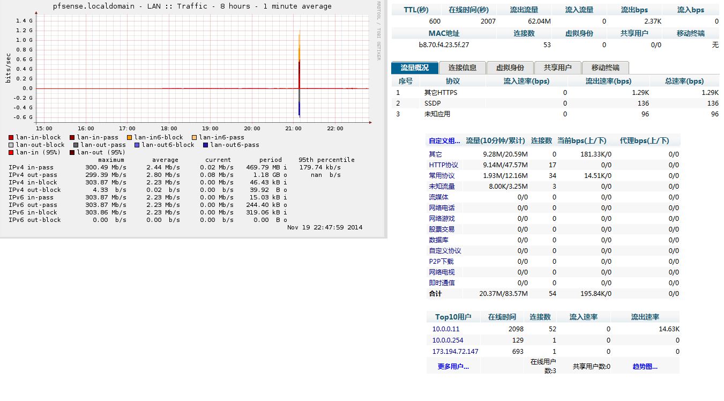The height and width of the screenshot is (401, 724).
Task: Click the lan-out6-pass blue legend swatch
Action: pos(206,145)
